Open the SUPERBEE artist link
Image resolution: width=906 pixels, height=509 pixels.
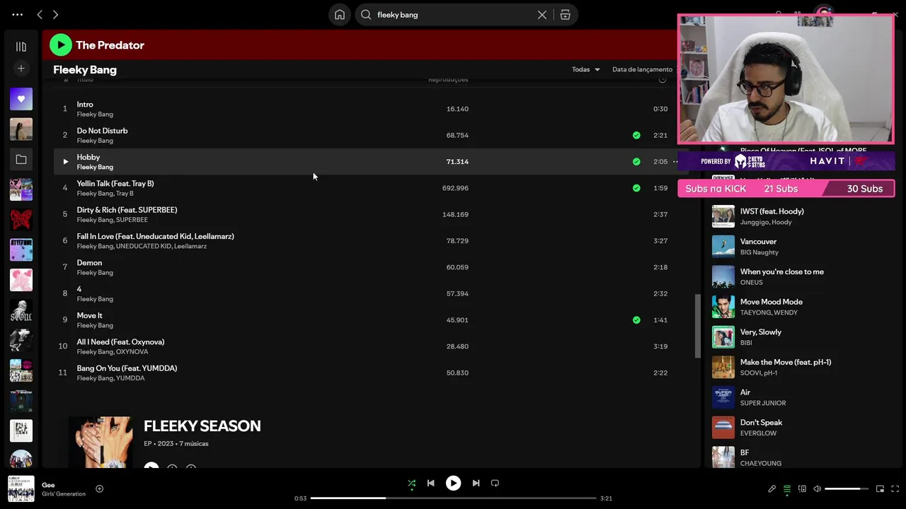pyautogui.click(x=132, y=220)
